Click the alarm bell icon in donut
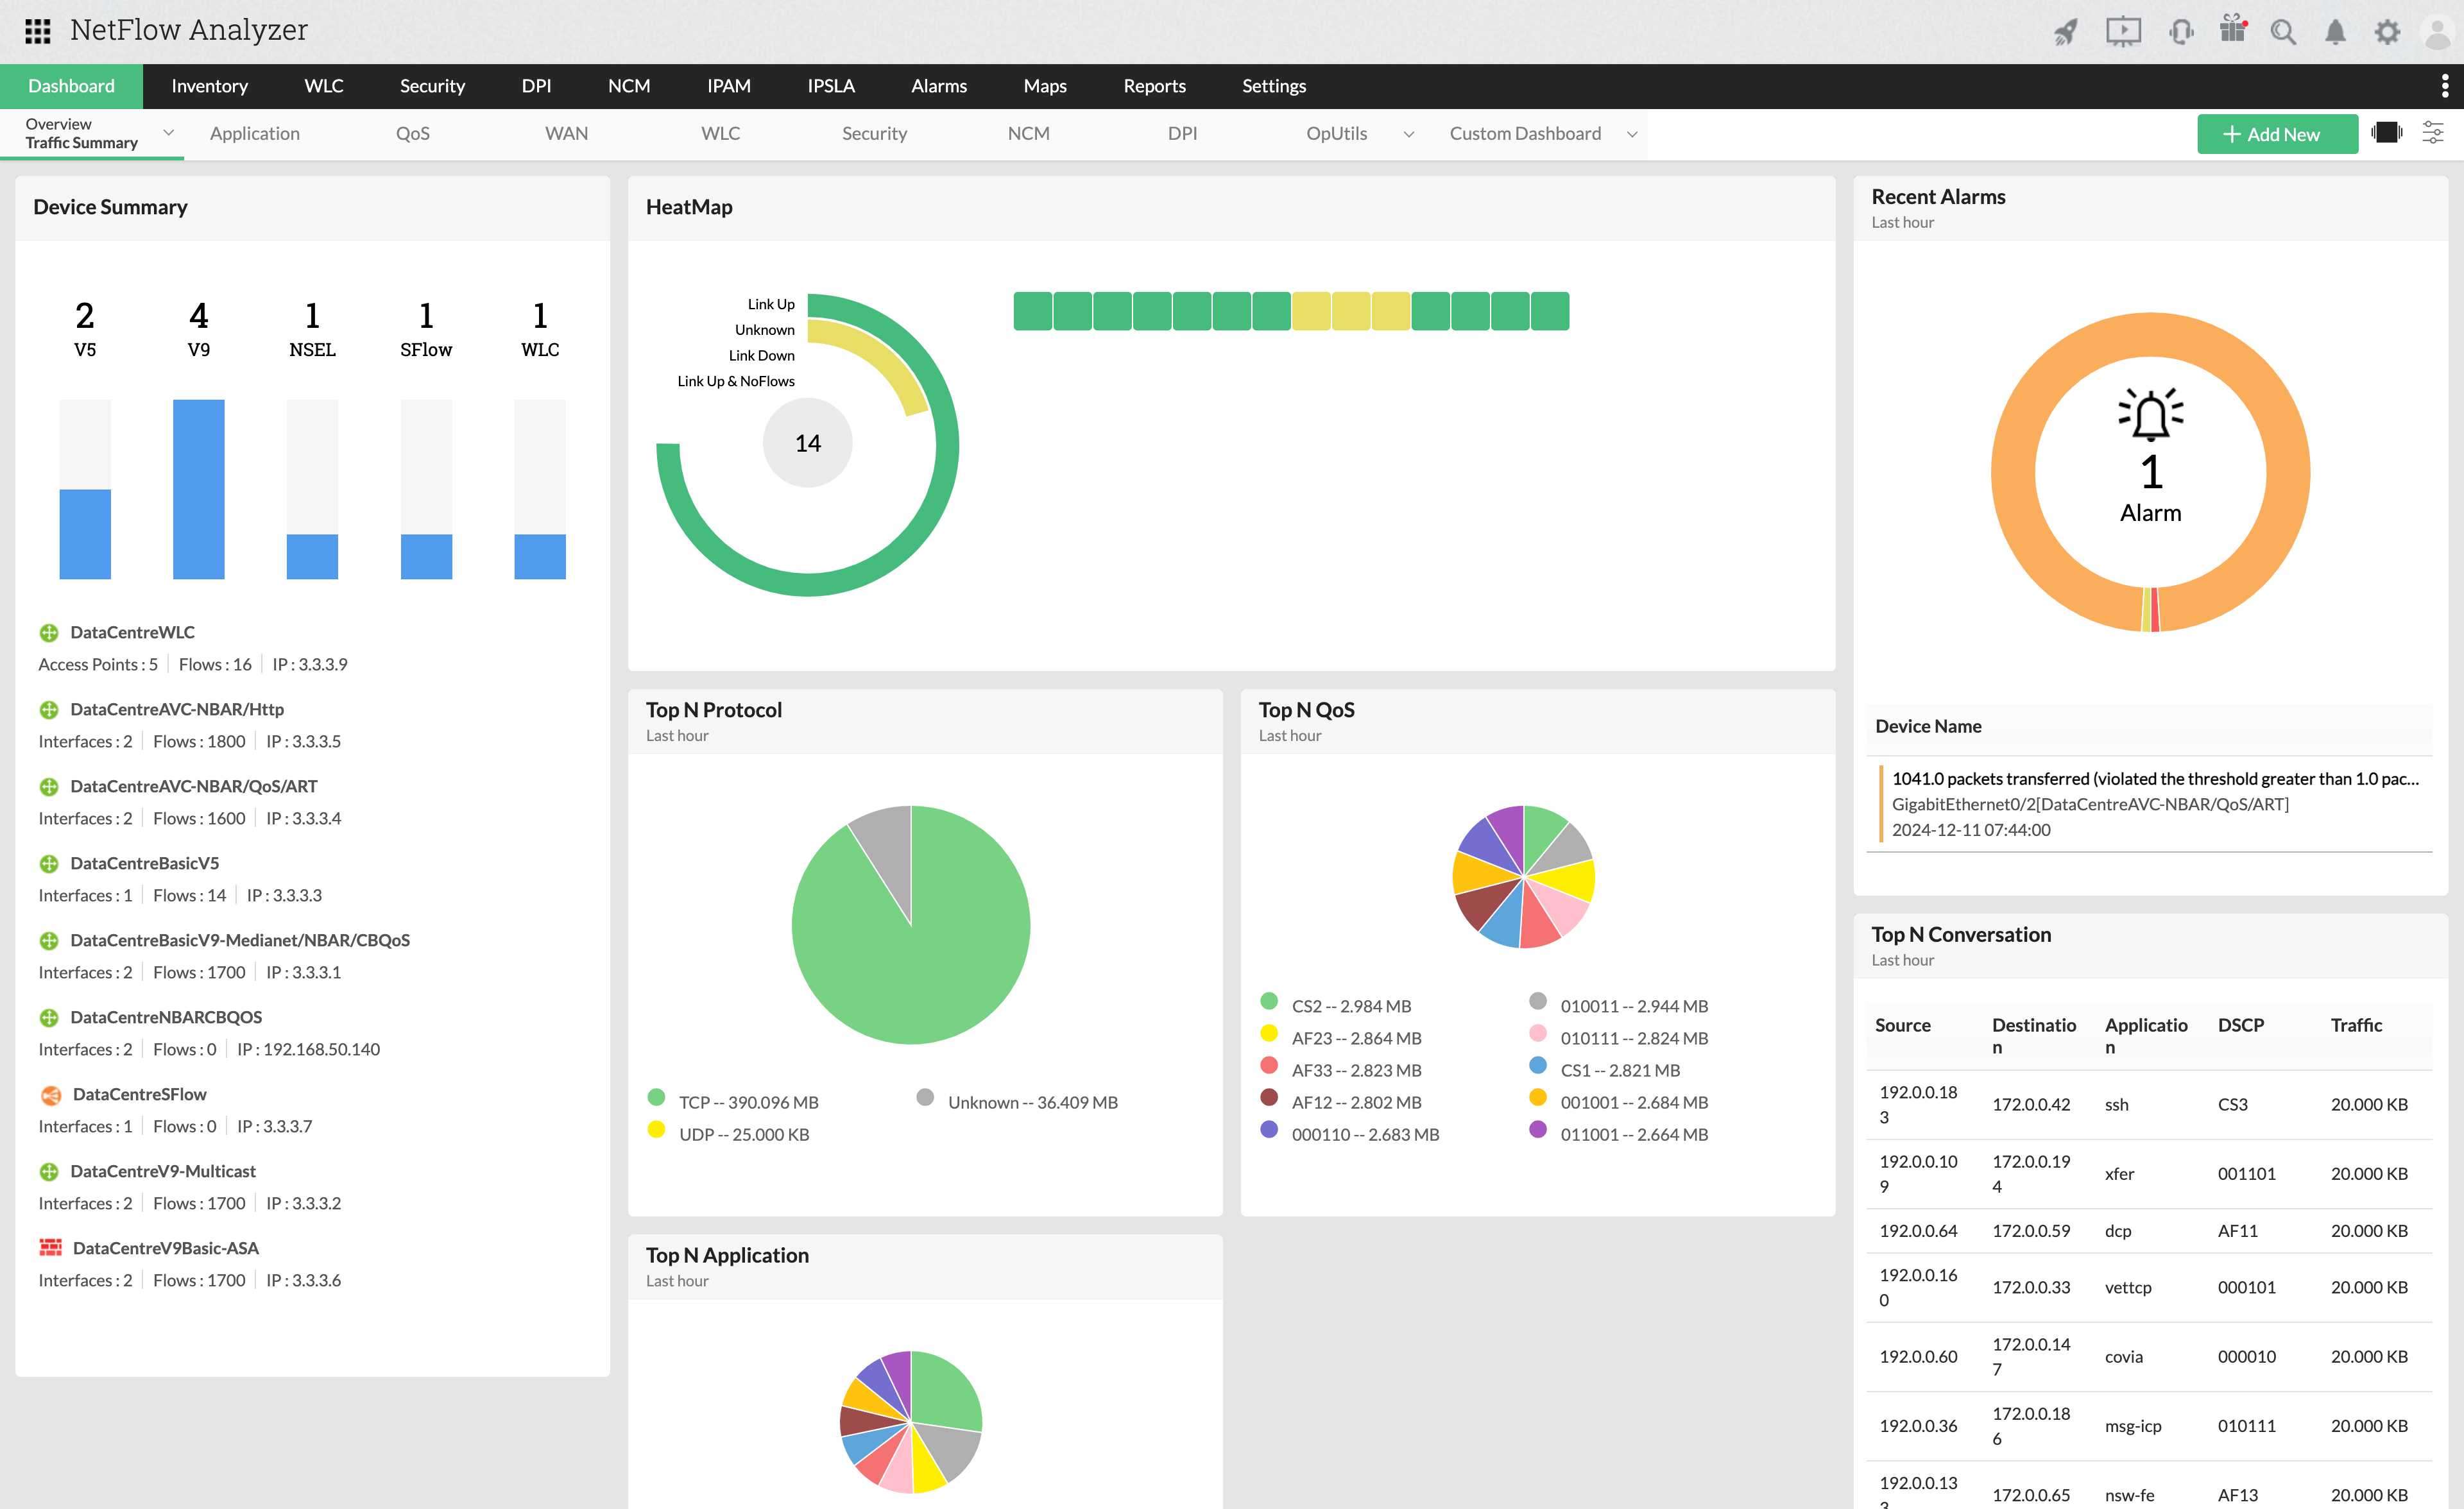The width and height of the screenshot is (2464, 1509). [x=2150, y=414]
